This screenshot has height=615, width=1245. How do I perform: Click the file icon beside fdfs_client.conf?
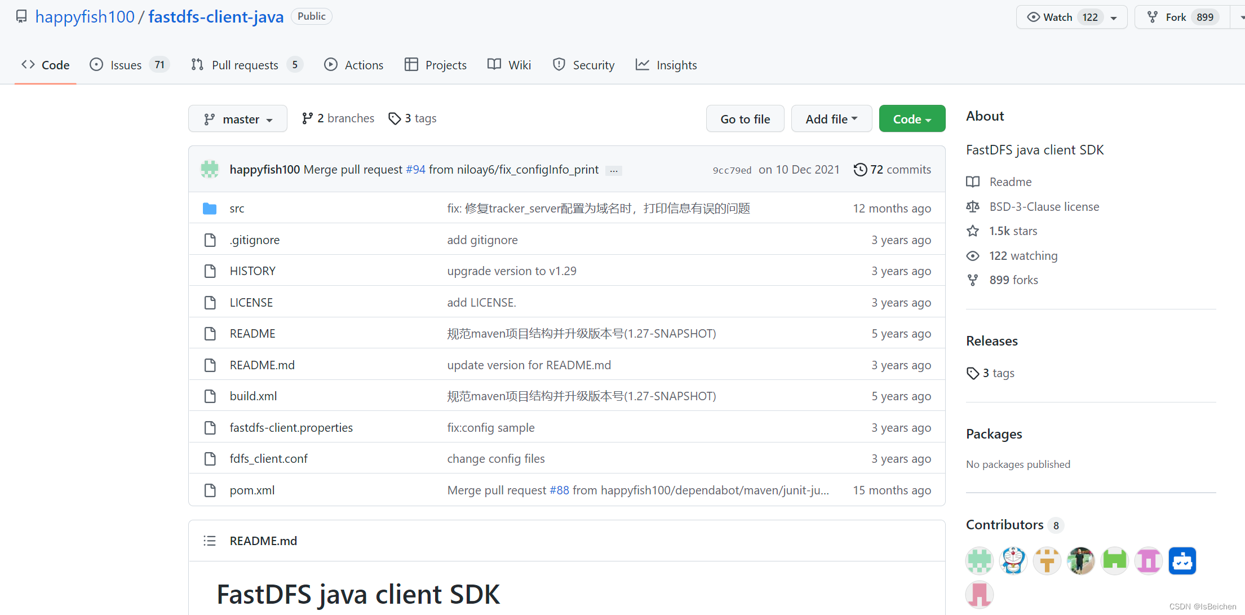[210, 459]
